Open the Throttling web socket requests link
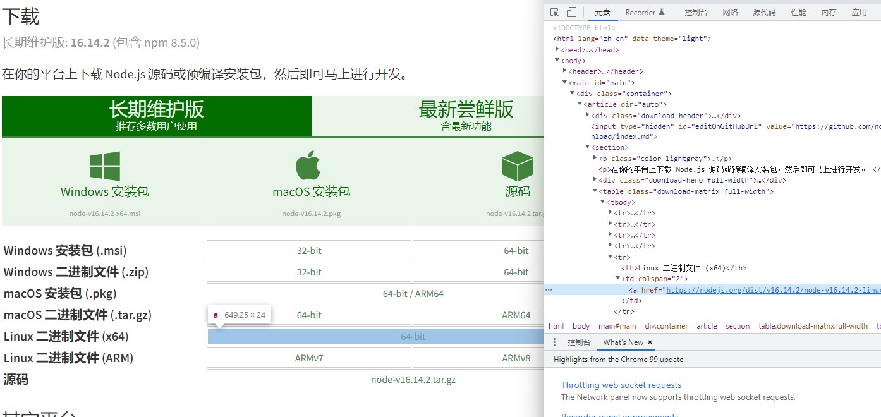The height and width of the screenshot is (417, 881). 621,385
